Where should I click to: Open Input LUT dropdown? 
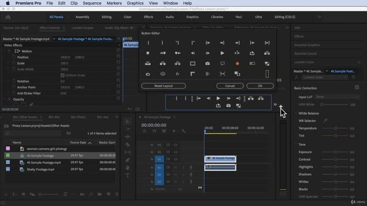[x=337, y=97]
